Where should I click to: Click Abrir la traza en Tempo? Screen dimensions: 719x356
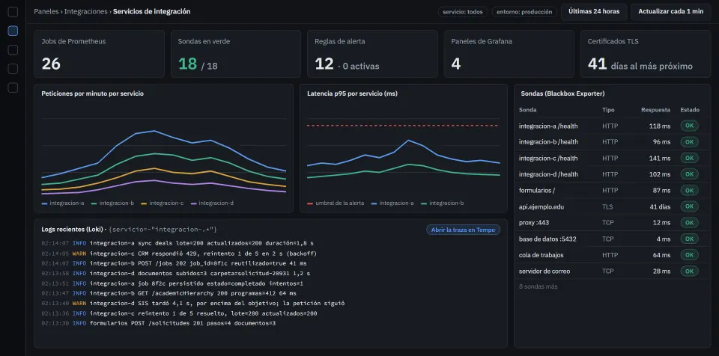point(463,230)
